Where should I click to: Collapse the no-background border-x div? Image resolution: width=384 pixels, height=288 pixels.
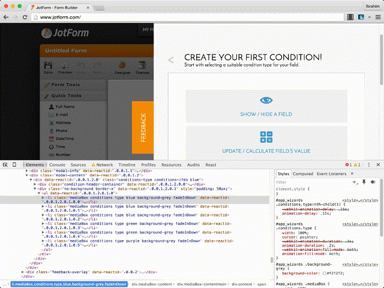click(35, 189)
